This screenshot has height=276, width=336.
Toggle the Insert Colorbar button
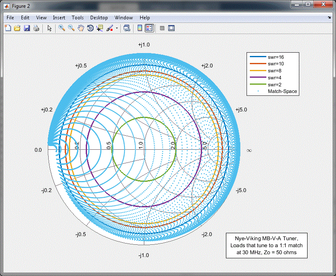pos(139,28)
